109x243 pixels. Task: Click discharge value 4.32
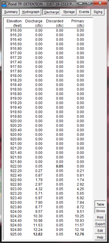tap(39, 189)
